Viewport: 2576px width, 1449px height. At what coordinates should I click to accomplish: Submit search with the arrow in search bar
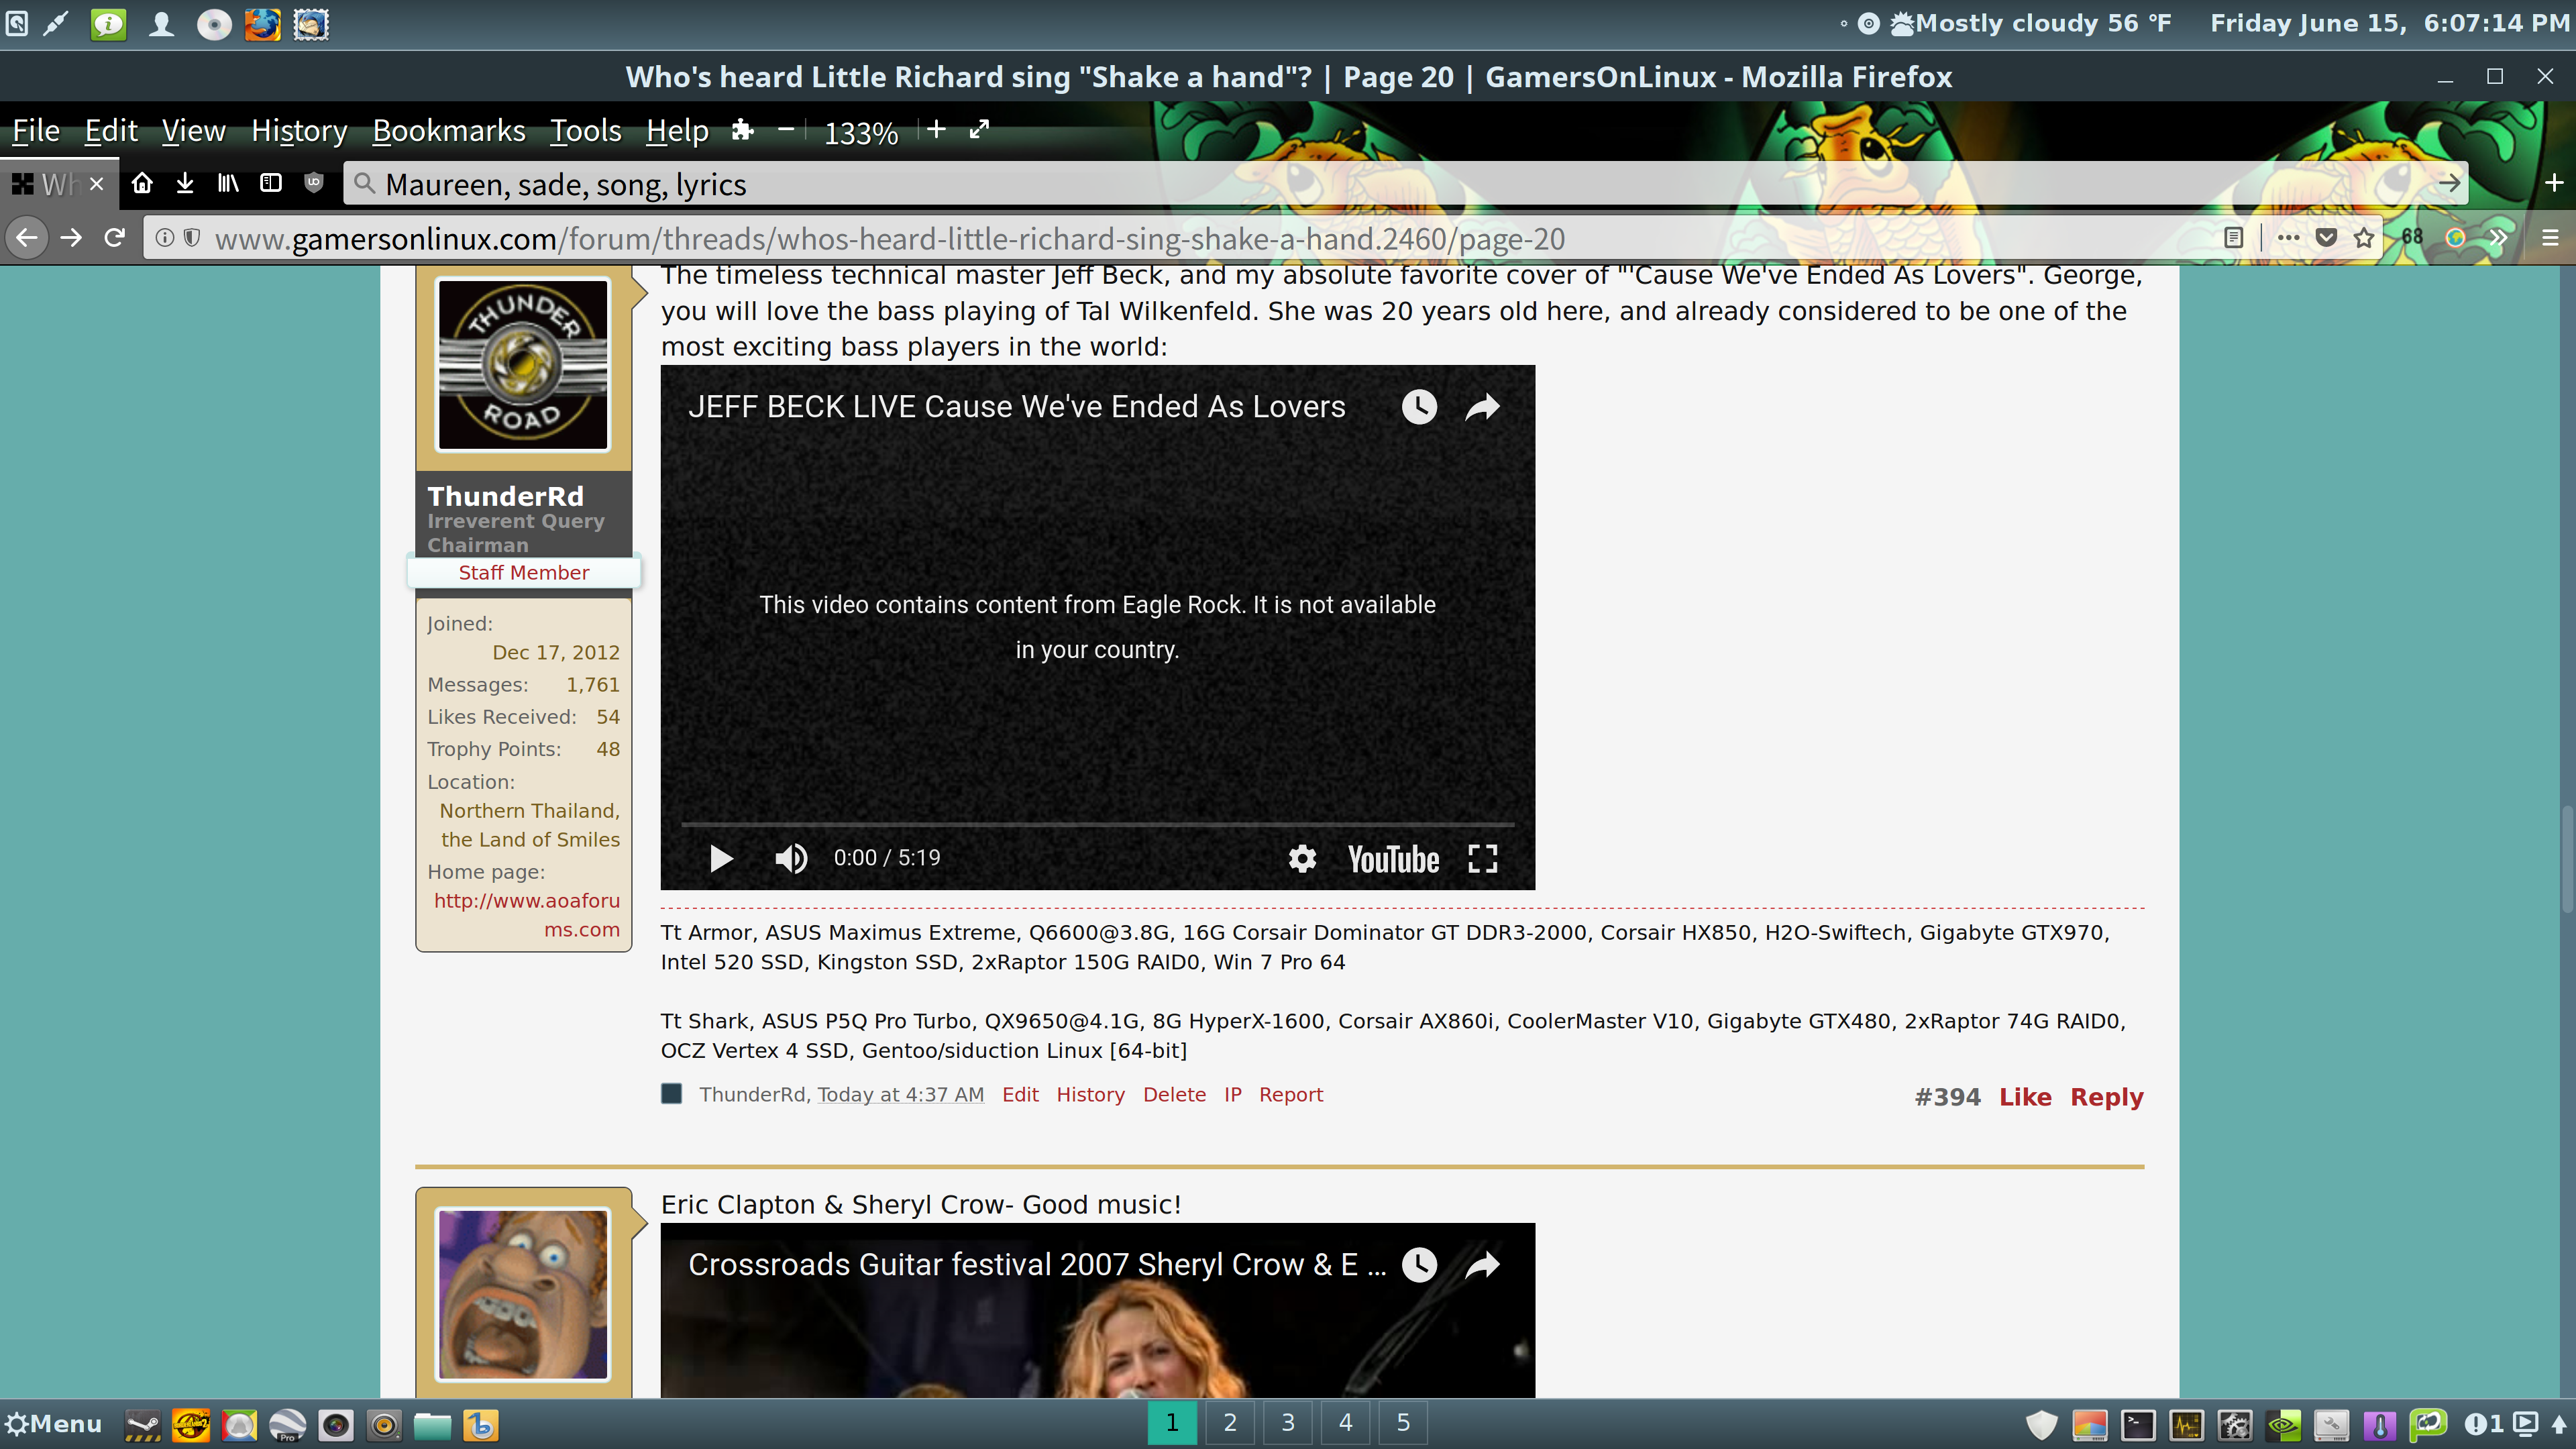pos(2449,183)
